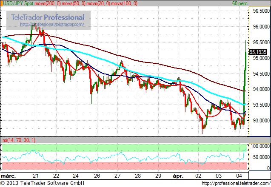Image resolution: width=271 pixels, height=187 pixels.
Task: Click the 93,0000 price axis label
Action: pos(261,121)
